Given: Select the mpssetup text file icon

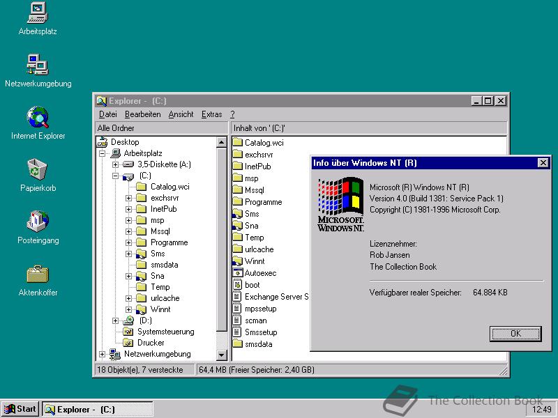Looking at the screenshot, I should pos(237,308).
